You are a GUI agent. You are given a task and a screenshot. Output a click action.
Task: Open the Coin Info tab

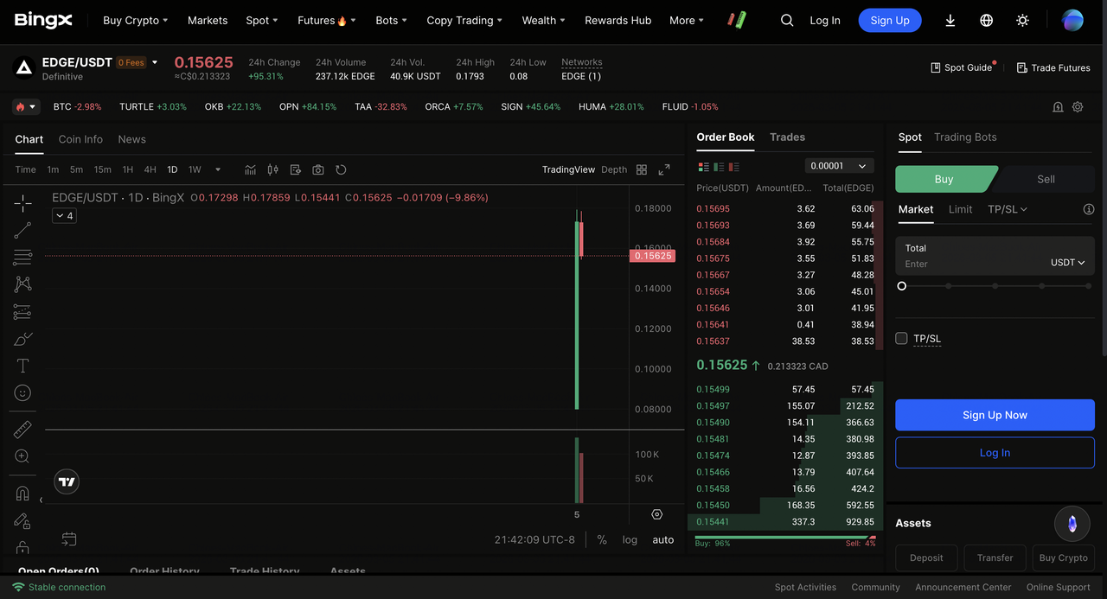click(x=80, y=139)
